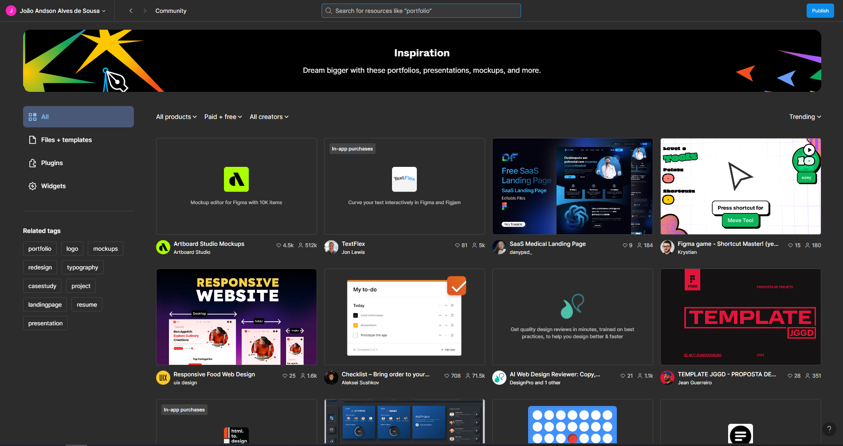Like Checklist plugin via heart icon
Image resolution: width=843 pixels, height=446 pixels.
point(447,376)
